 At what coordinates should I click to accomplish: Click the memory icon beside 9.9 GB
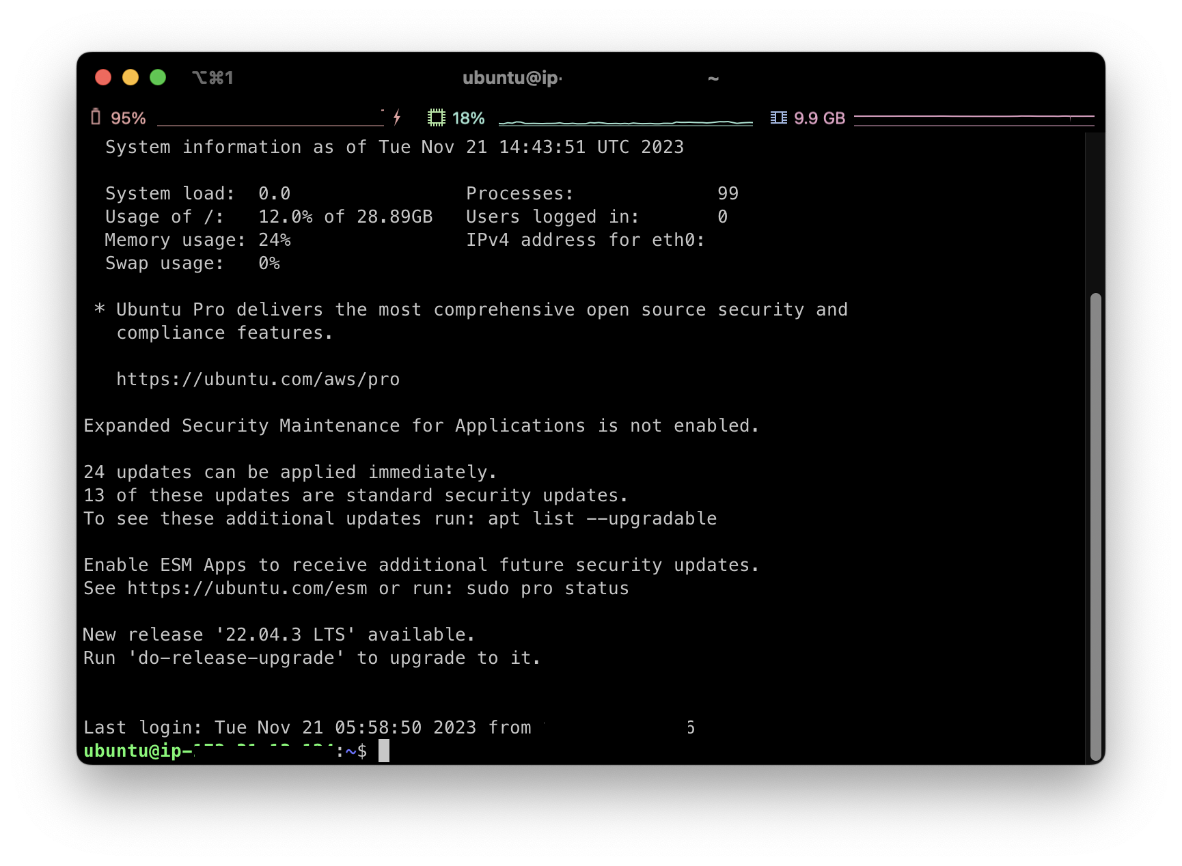[778, 118]
